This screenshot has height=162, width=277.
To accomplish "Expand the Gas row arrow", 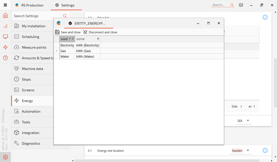I will click(x=57, y=51).
